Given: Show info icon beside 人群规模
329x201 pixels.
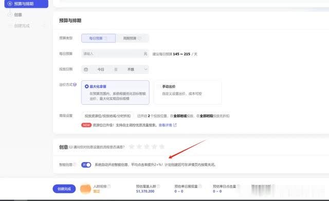Looking at the screenshot, I should pyautogui.click(x=109, y=186).
